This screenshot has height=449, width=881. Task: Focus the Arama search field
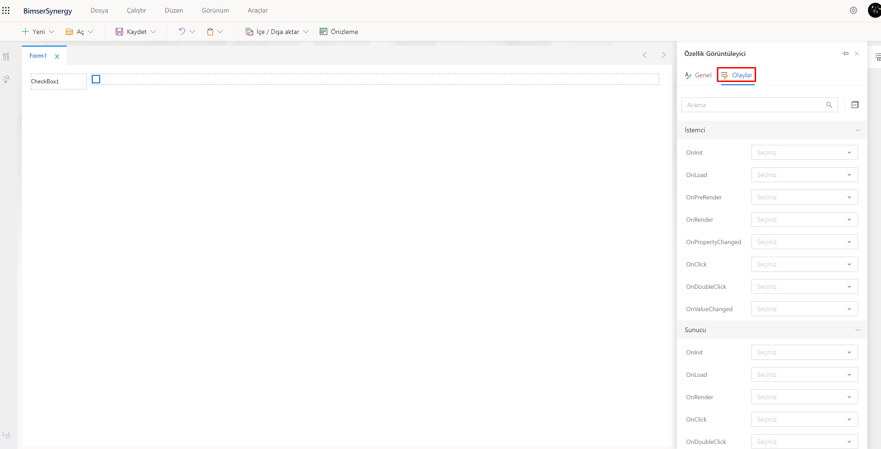tap(760, 105)
